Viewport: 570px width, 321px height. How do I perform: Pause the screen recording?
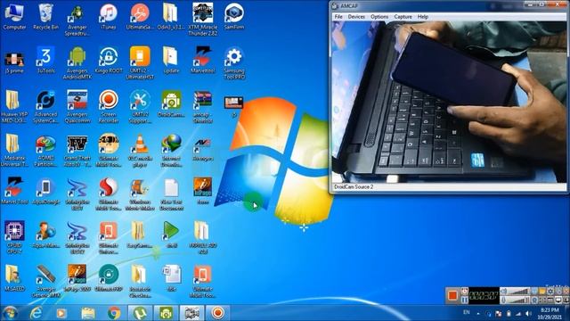pyautogui.click(x=465, y=300)
